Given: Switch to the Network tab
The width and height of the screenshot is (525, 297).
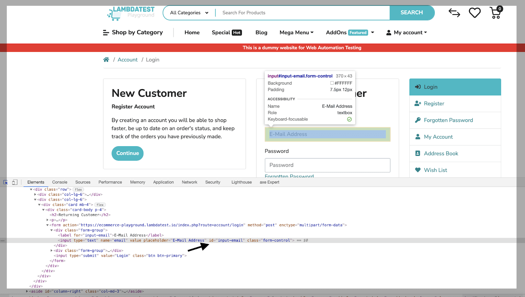Looking at the screenshot, I should (190, 182).
